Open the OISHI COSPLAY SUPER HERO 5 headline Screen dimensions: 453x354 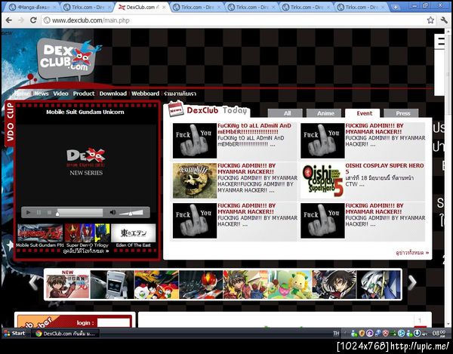tap(384, 168)
